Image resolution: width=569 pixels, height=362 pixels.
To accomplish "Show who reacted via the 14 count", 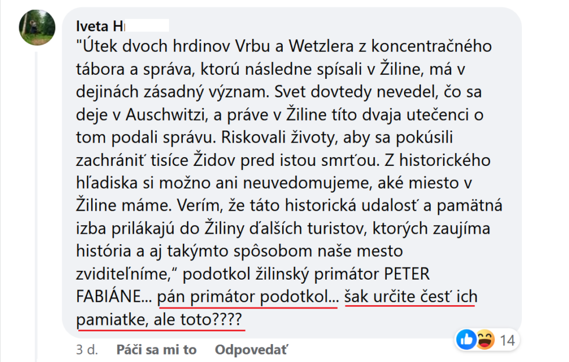I will [507, 341].
